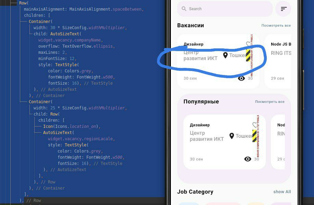Click the '30 сен' date in Вакансии card
The image size is (314, 205).
click(x=190, y=79)
